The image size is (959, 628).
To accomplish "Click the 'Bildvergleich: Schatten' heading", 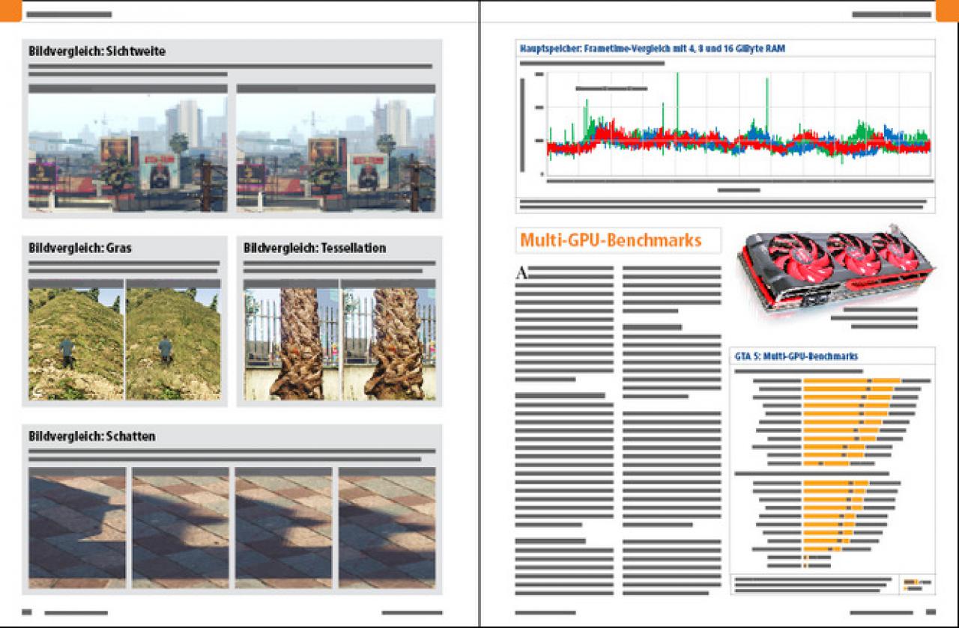I will point(92,436).
